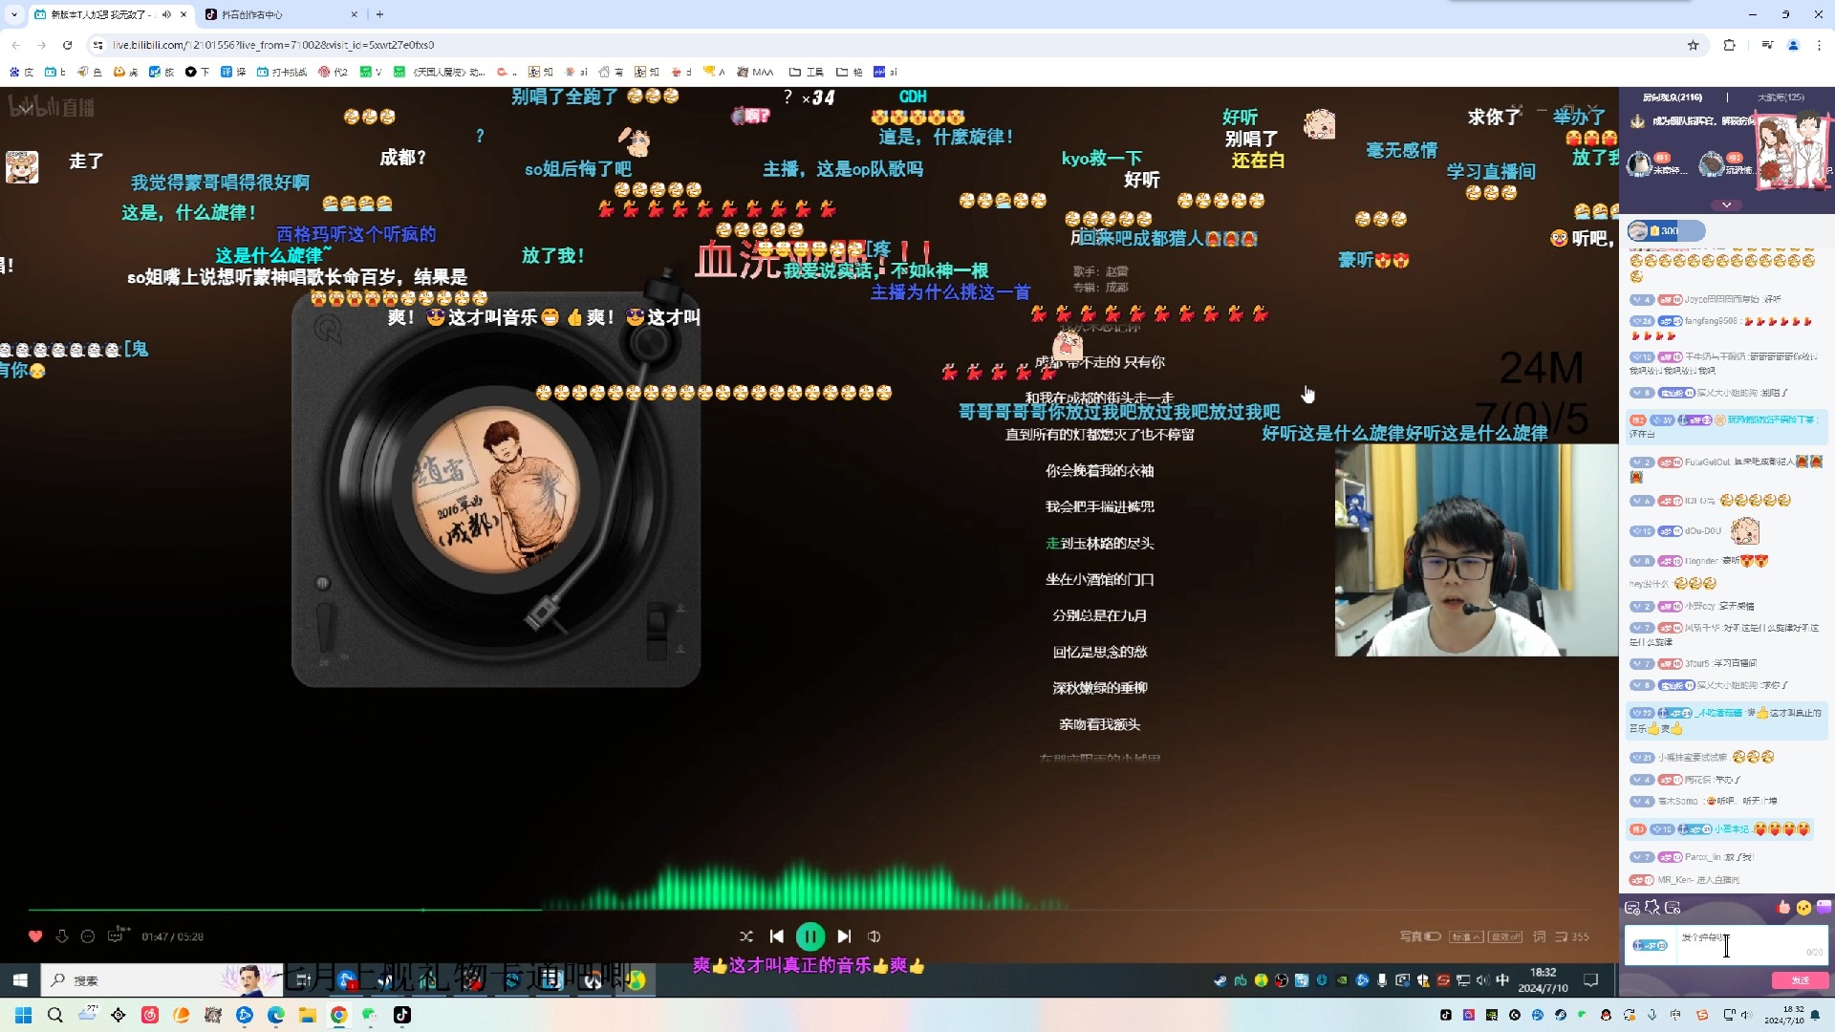Open the Chrome three-dot menu

[x=1819, y=45]
